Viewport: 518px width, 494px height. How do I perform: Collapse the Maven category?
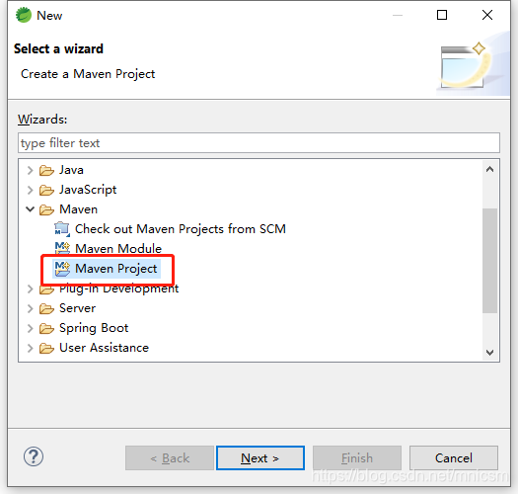30,209
